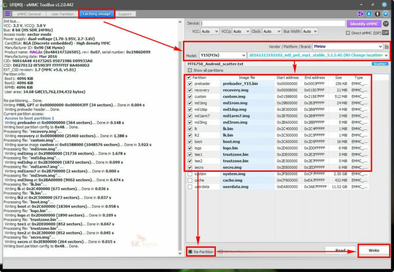
Task: Toggle the Re-Partition checkbox
Action: point(190,251)
